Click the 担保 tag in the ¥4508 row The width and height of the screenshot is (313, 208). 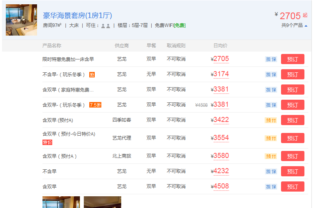tap(271, 186)
